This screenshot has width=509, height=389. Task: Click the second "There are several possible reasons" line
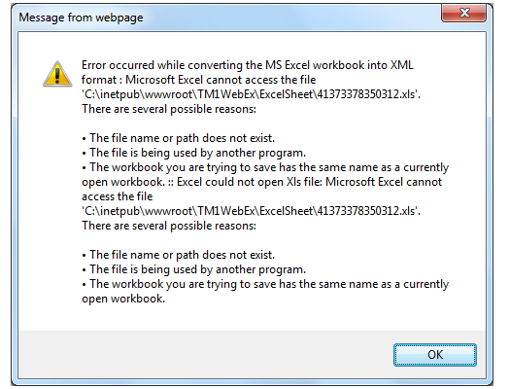pyautogui.click(x=169, y=226)
